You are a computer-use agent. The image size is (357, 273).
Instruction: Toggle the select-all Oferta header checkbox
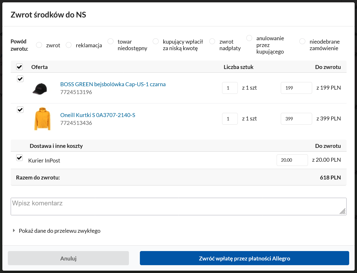[x=20, y=67]
